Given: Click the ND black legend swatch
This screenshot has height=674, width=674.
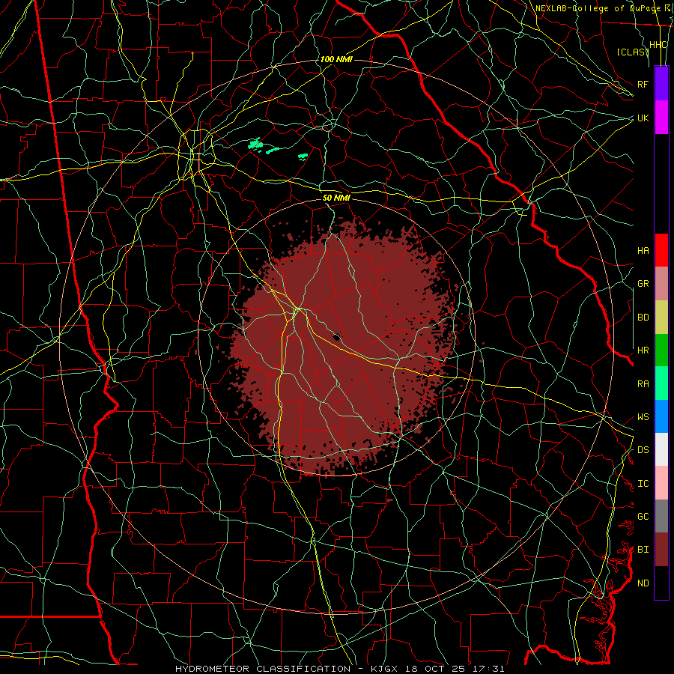Looking at the screenshot, I should (661, 583).
